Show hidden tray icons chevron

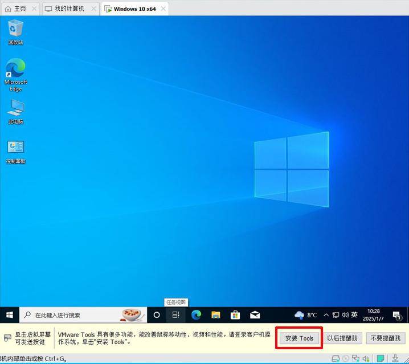point(326,315)
